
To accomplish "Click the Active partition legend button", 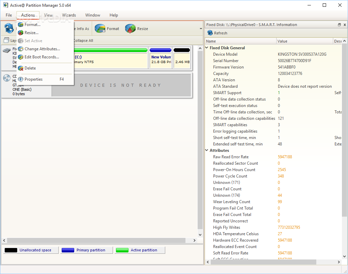I will [140, 250].
